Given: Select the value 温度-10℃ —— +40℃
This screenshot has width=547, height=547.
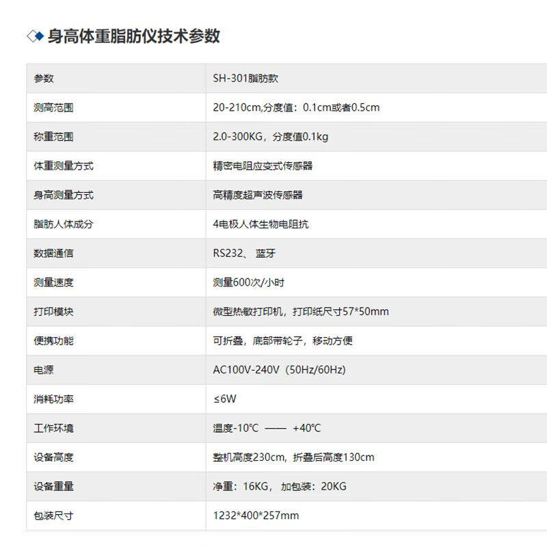Looking at the screenshot, I should point(267,428).
